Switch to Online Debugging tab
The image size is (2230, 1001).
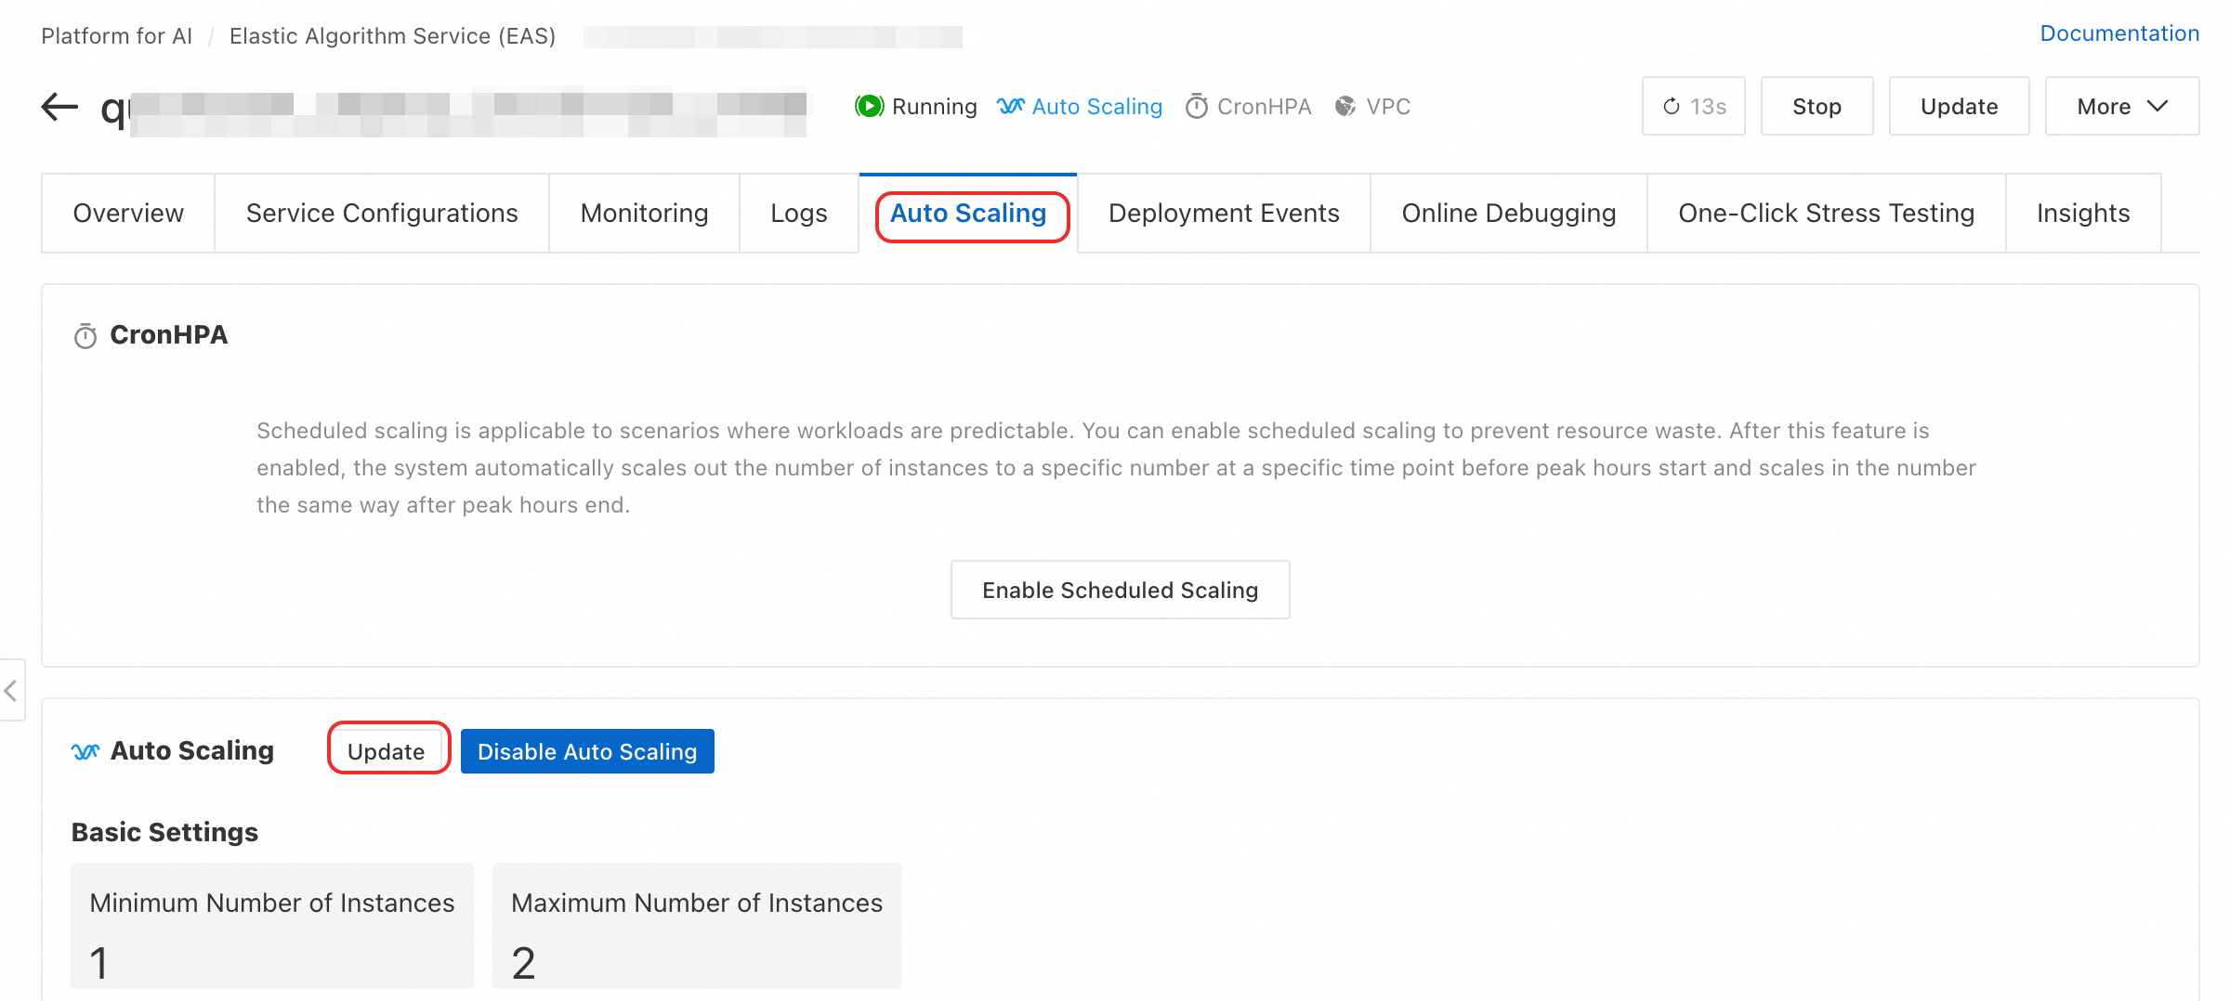[1509, 214]
